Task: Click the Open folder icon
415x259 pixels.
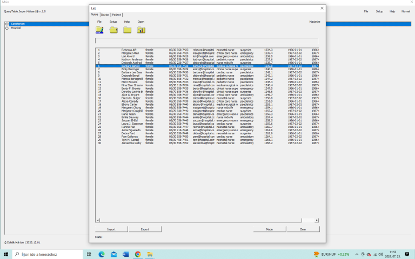Action: (140, 30)
